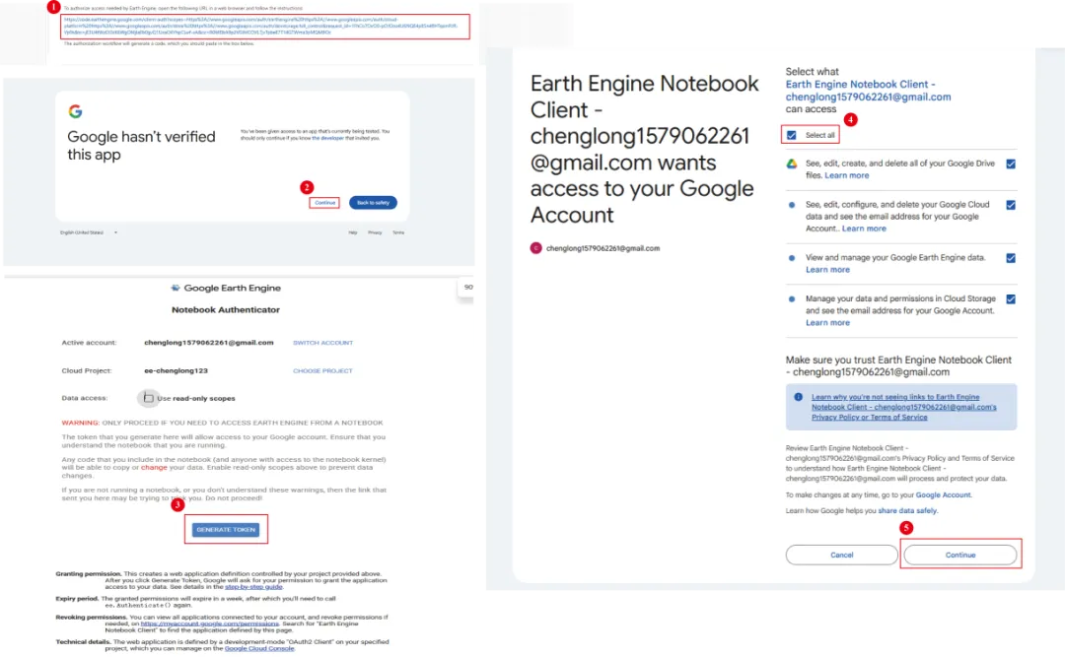This screenshot has width=1065, height=657.
Task: Uncheck the Google Drive files permission checkbox
Action: (x=1011, y=164)
